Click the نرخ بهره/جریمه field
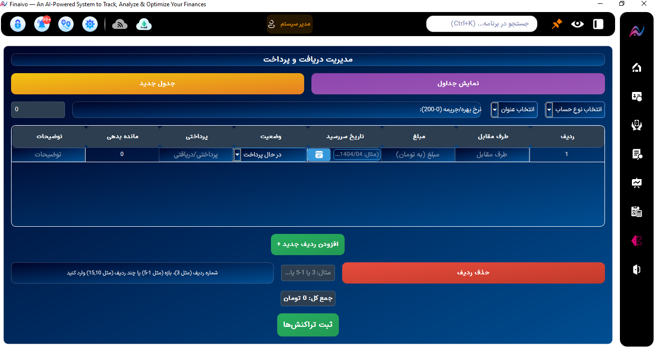Screen dimensions: 656x349 tap(277, 110)
